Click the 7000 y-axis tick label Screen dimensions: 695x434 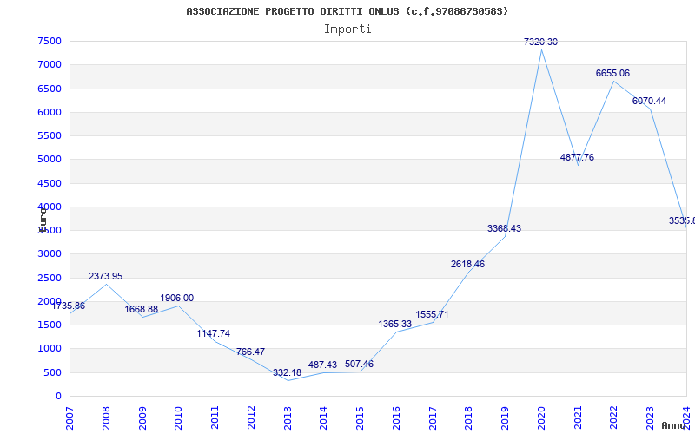50,64
